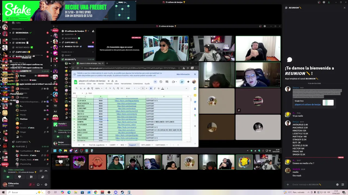This screenshot has height=195, width=348.
Task: Open Discord user settings gear
Action: 46,185
